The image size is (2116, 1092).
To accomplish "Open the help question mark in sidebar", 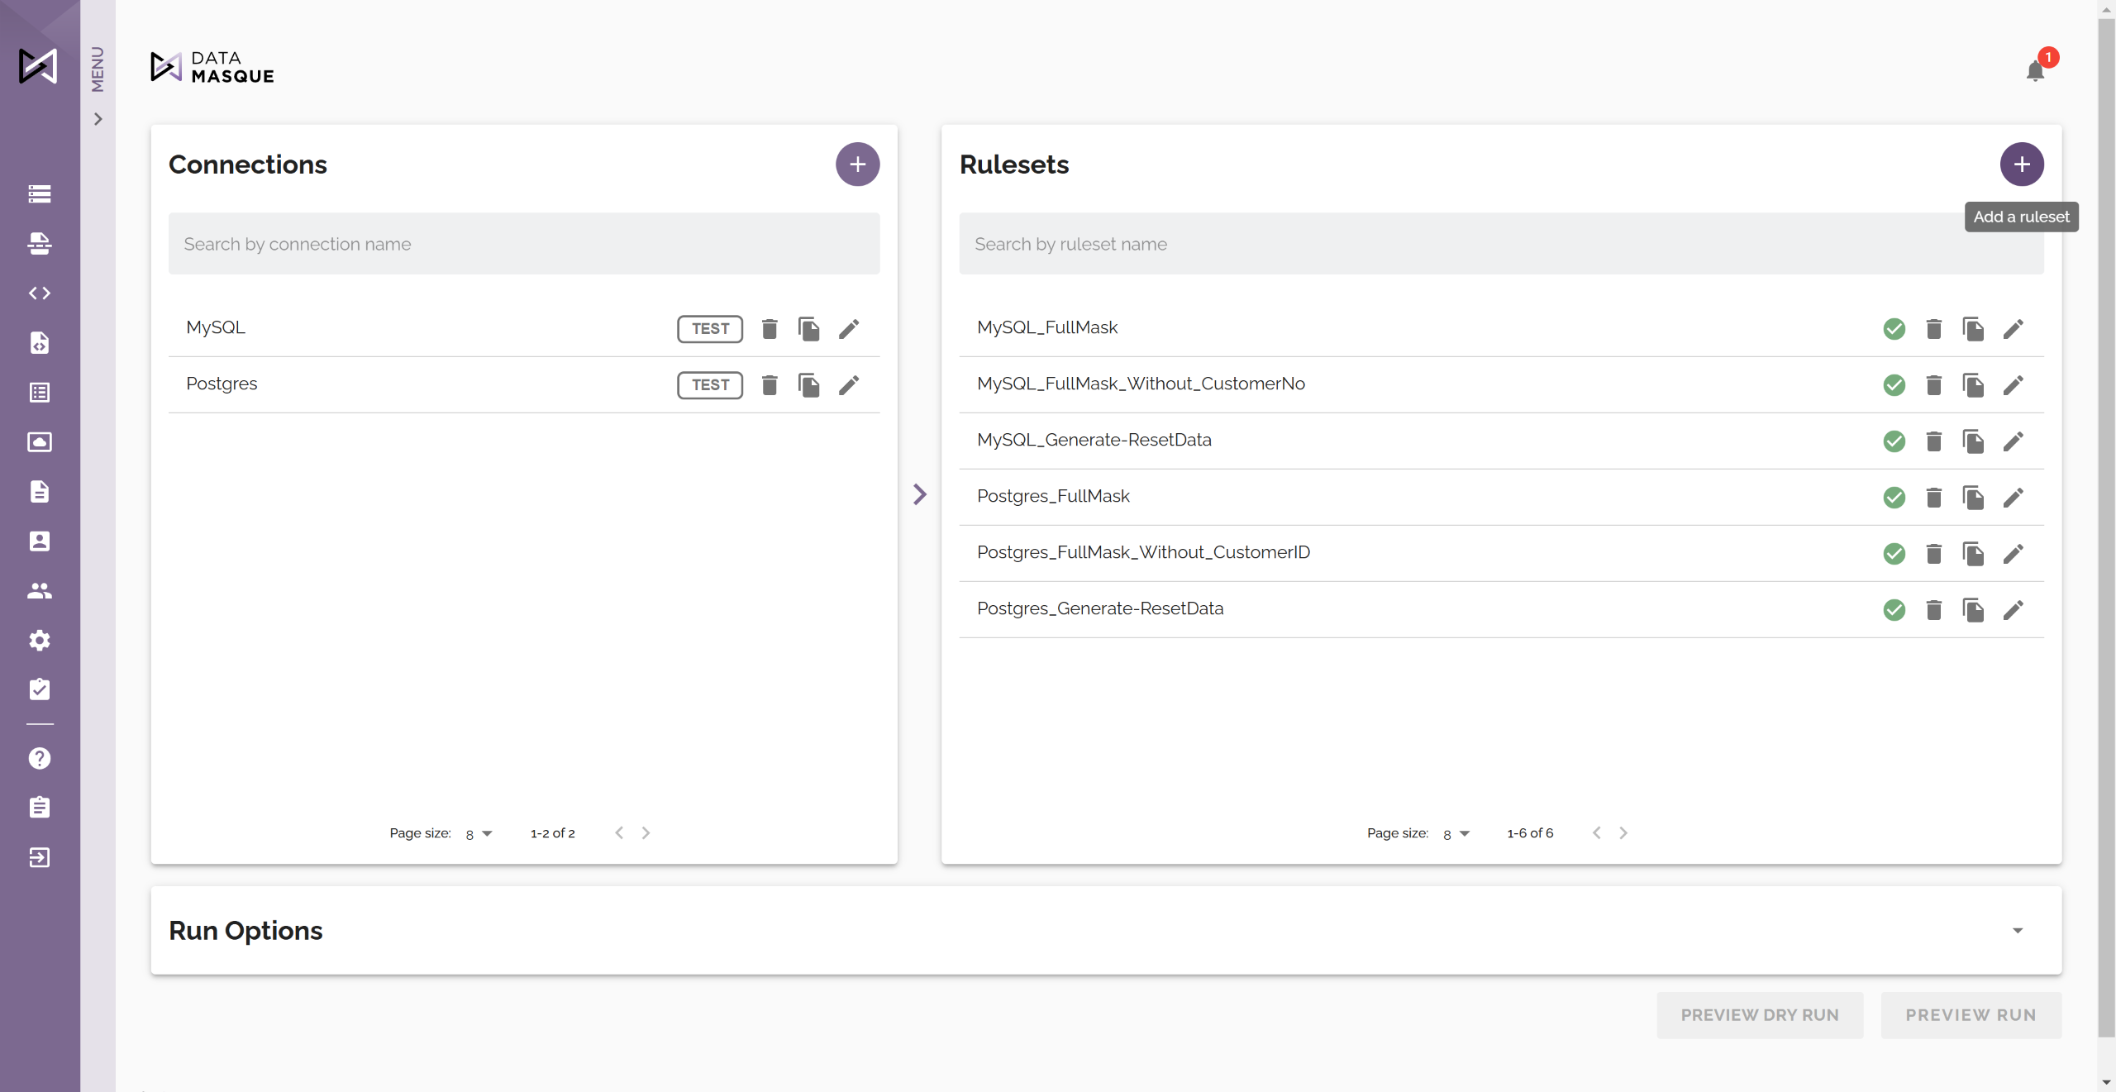I will point(40,758).
